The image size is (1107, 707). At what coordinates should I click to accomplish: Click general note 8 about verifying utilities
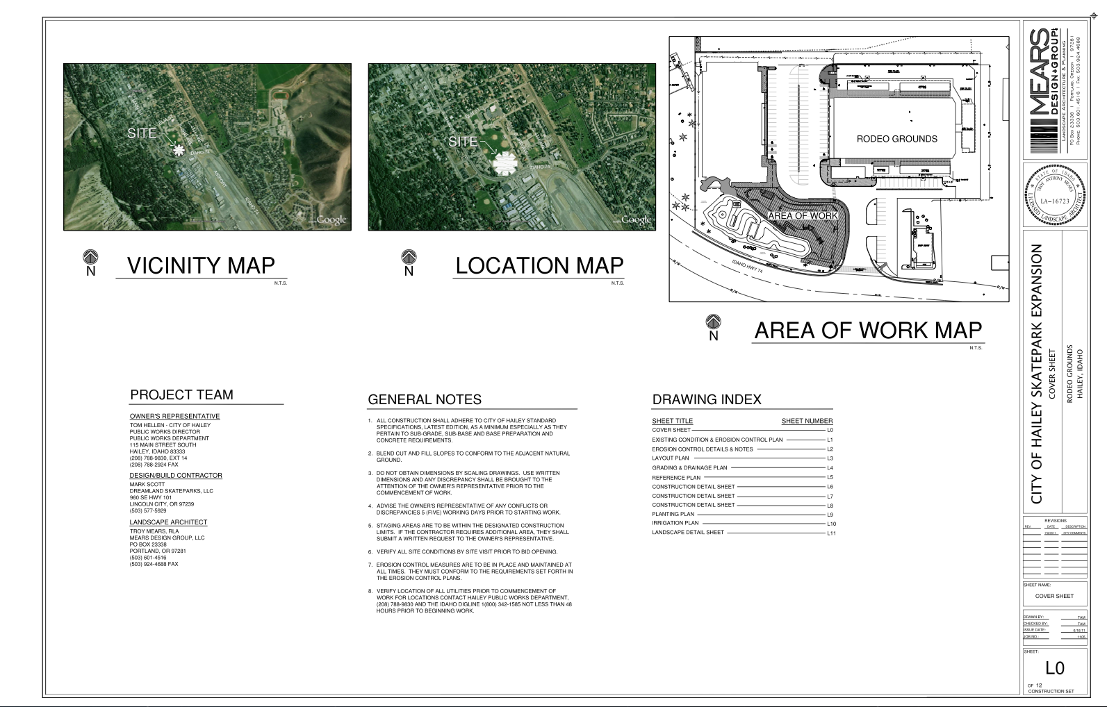point(470,601)
